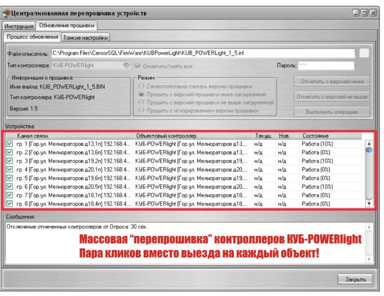
Task: Select Прошить с версией не выше загруженной
Action: (141, 102)
